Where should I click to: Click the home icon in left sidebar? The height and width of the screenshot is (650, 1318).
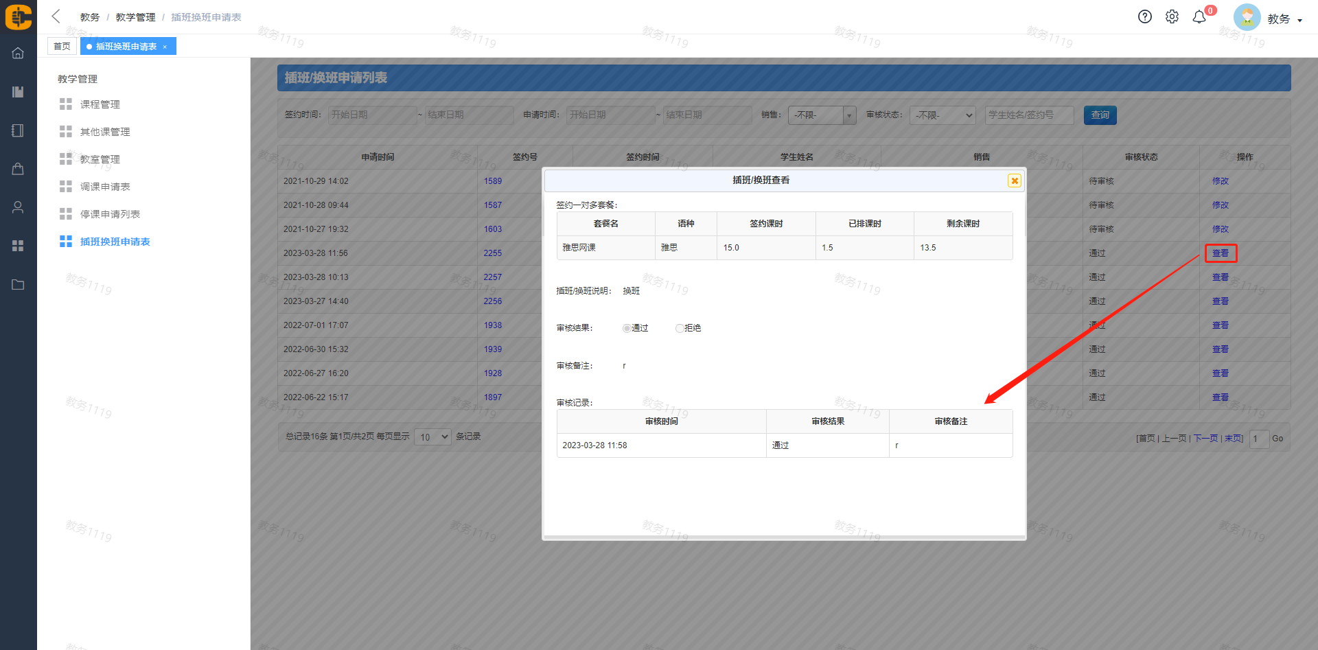[x=18, y=54]
